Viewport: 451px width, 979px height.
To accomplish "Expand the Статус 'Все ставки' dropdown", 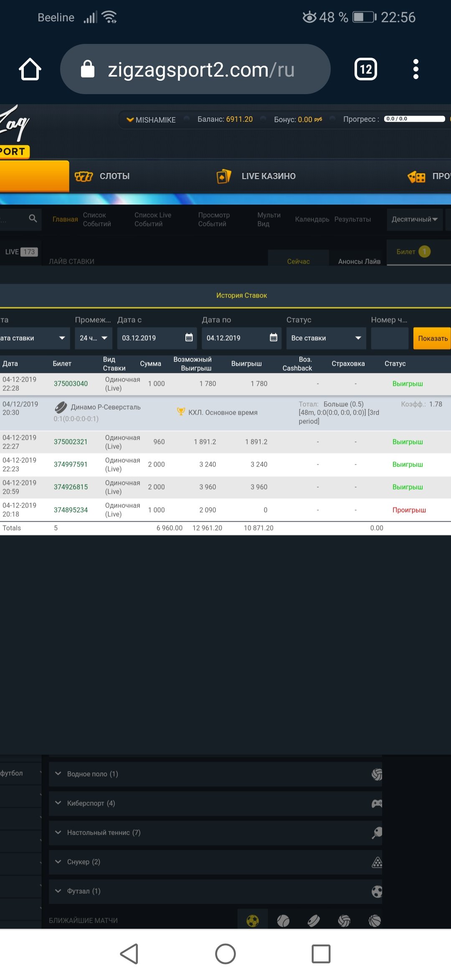I will [x=326, y=338].
